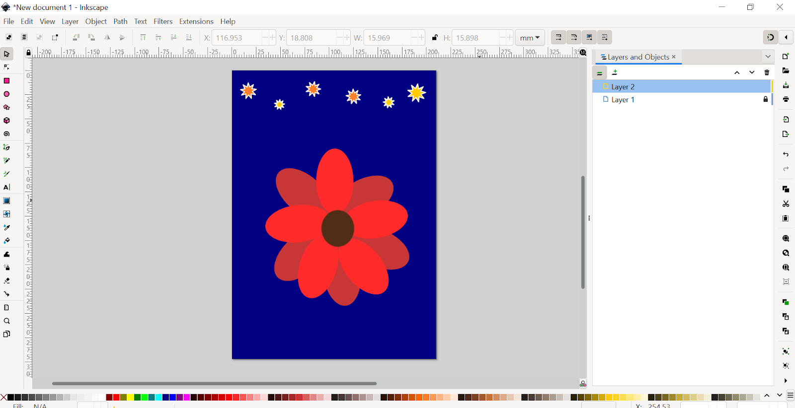Move selected layer down
The image size is (795, 408).
click(752, 72)
